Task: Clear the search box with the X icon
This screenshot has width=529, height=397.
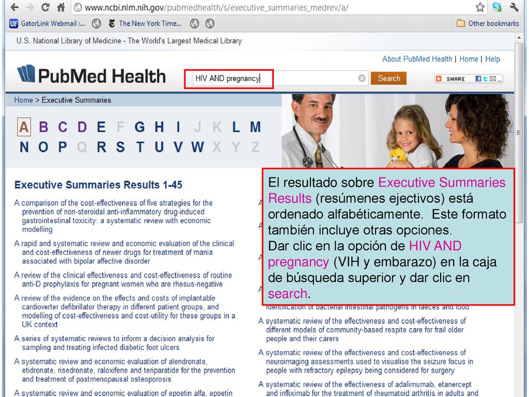Action: [362, 79]
